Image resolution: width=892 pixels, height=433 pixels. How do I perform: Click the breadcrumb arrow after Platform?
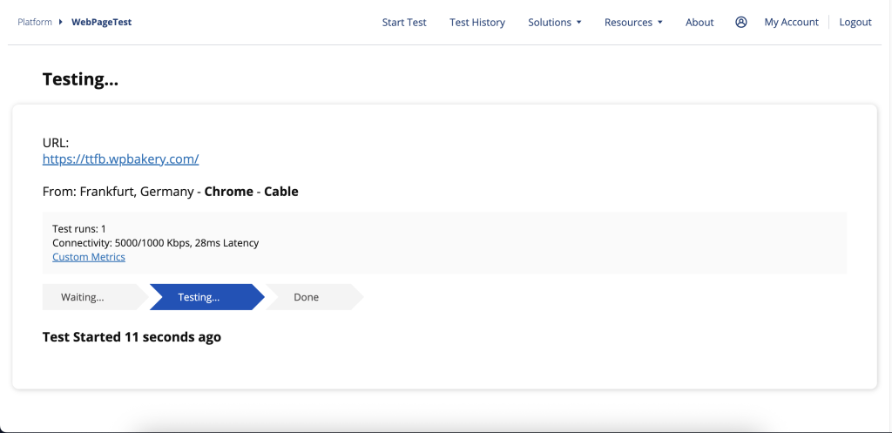tap(60, 23)
